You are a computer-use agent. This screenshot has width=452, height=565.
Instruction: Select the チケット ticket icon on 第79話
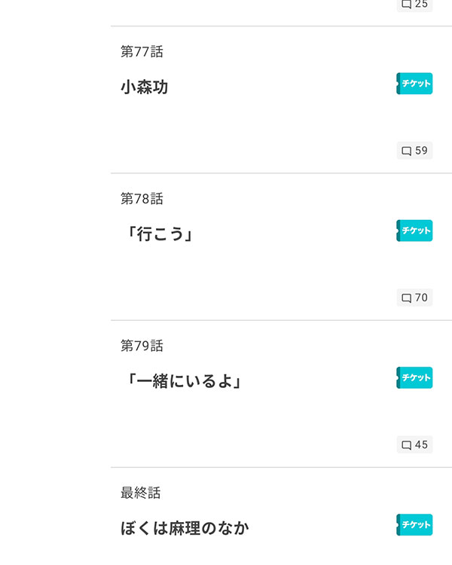[414, 377]
